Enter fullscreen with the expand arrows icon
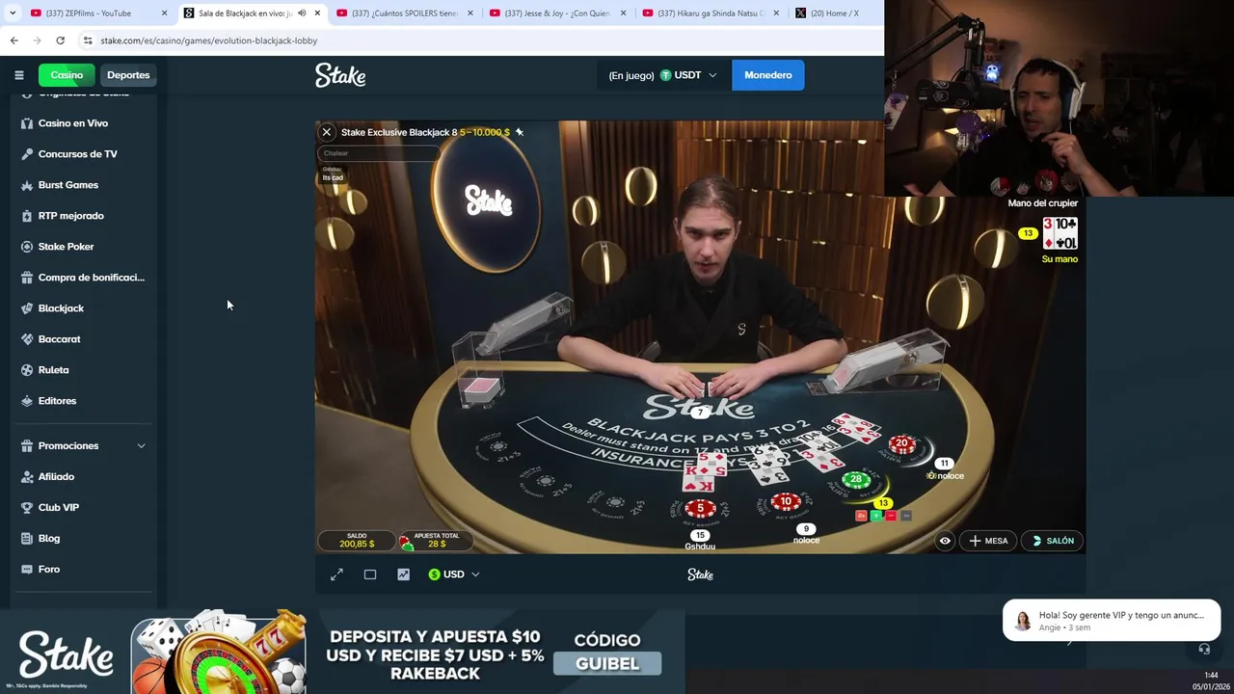The height and width of the screenshot is (694, 1234). (x=336, y=574)
